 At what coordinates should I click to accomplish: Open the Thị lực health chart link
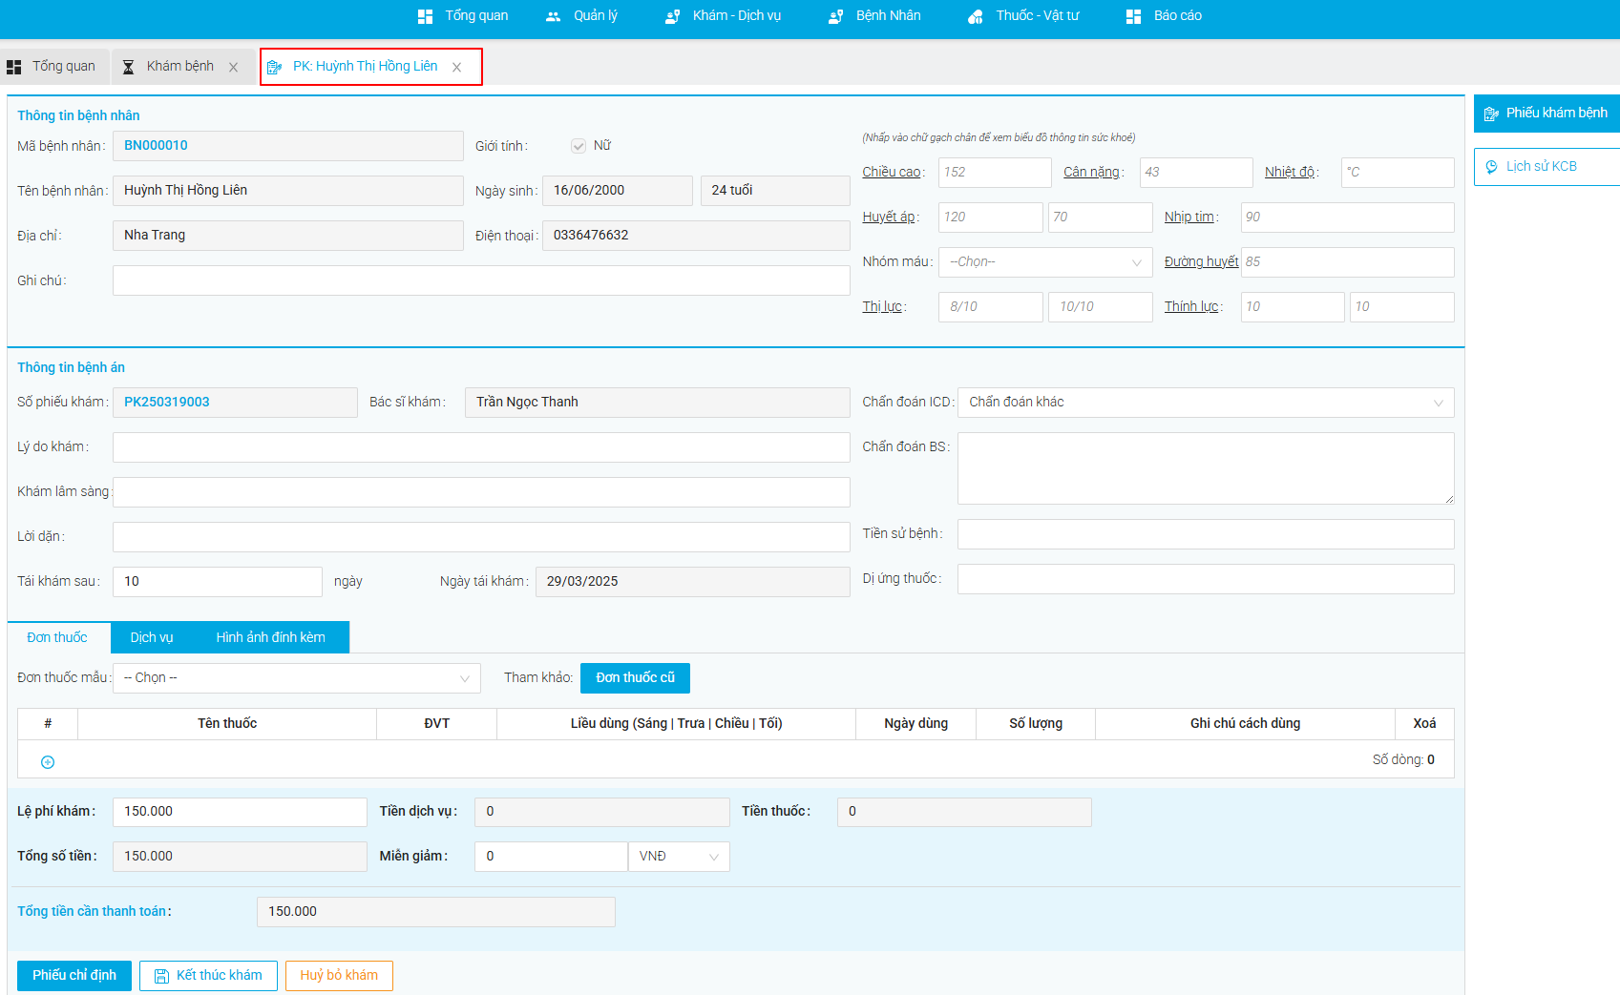882,307
